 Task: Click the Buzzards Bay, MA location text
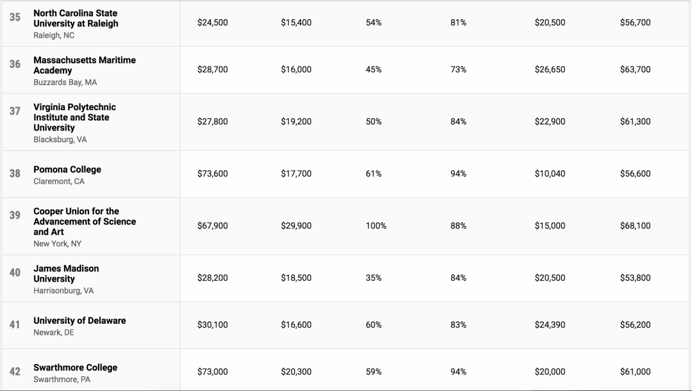(x=65, y=83)
